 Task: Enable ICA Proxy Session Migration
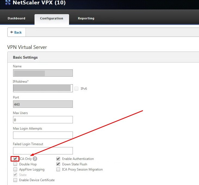58,169
